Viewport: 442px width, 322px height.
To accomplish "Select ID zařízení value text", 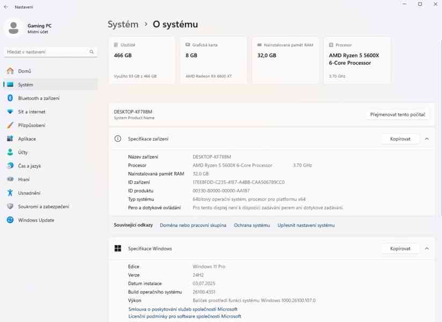I will [x=239, y=182].
